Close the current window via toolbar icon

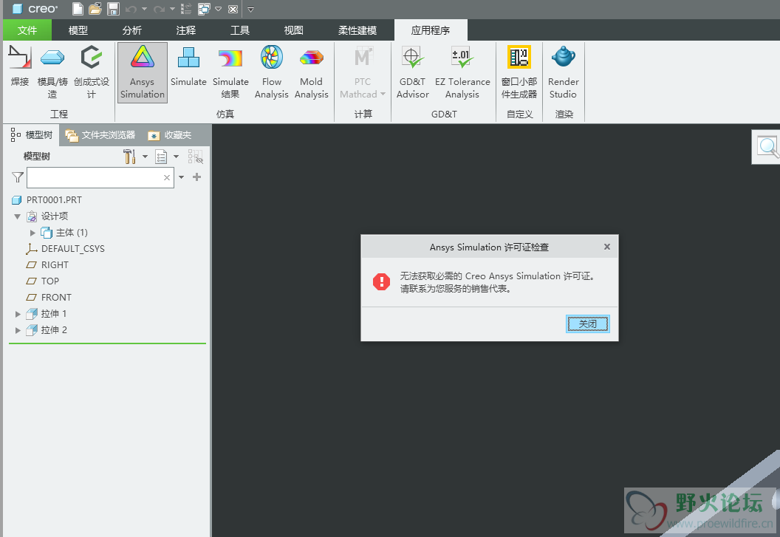[x=233, y=9]
